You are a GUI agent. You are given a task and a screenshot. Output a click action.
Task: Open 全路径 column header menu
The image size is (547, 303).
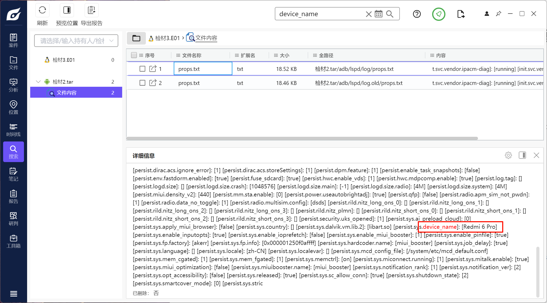pos(315,55)
